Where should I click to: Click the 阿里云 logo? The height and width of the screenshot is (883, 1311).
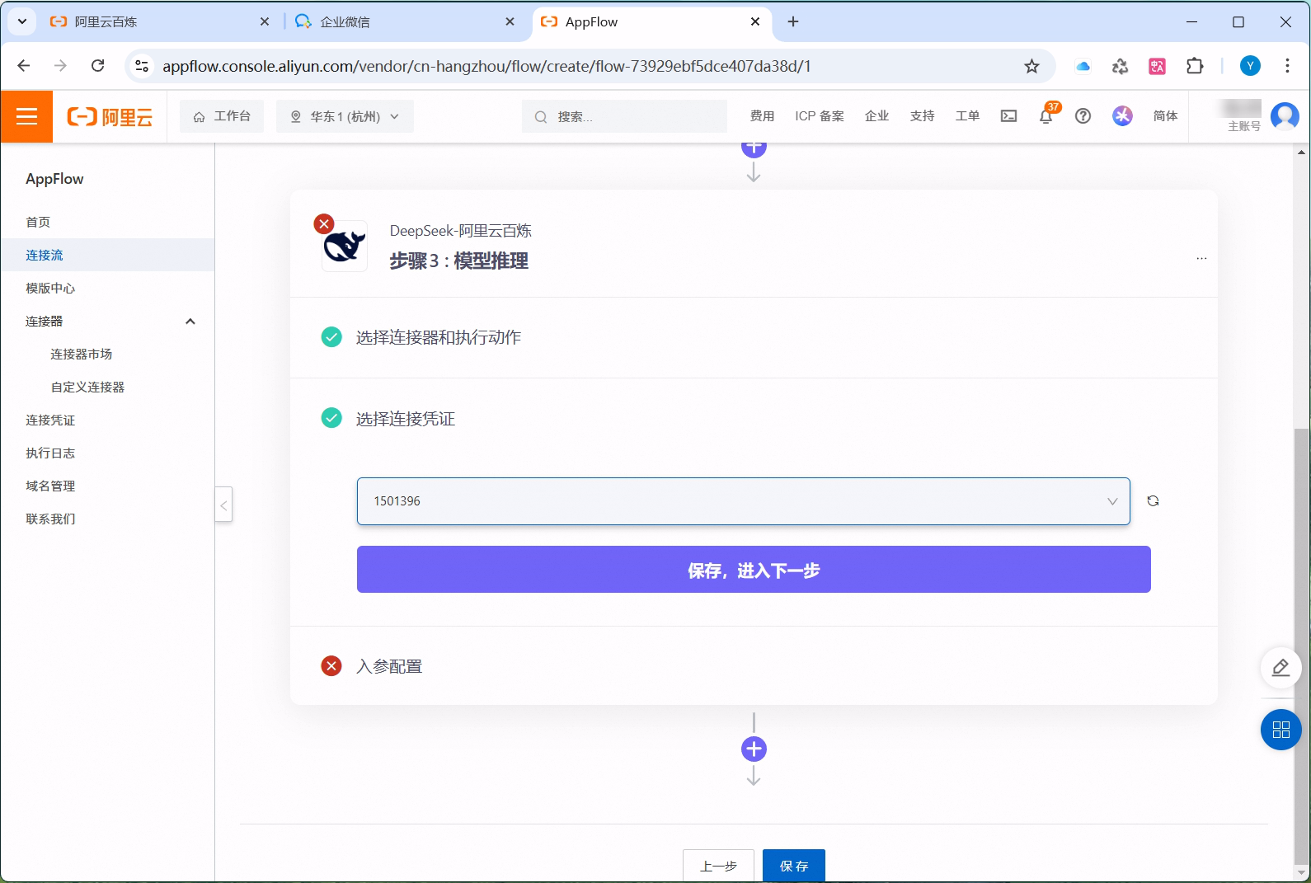pos(110,117)
